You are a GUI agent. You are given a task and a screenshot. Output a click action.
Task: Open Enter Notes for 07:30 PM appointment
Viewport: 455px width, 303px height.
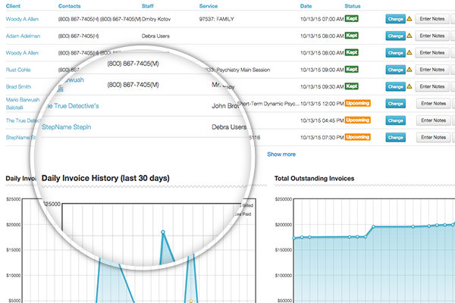[434, 137]
